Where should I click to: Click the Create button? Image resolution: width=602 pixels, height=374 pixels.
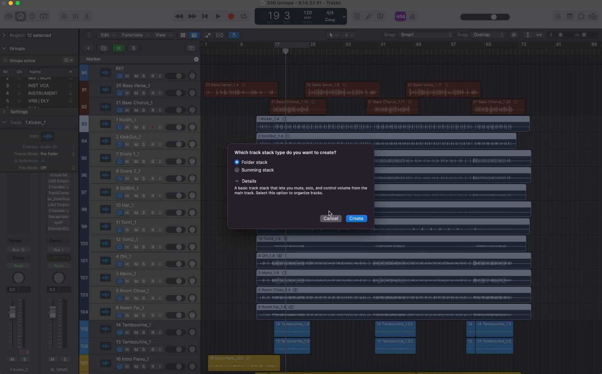point(356,218)
